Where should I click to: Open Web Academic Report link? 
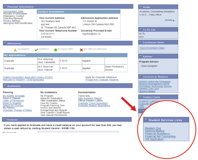(x=90, y=98)
